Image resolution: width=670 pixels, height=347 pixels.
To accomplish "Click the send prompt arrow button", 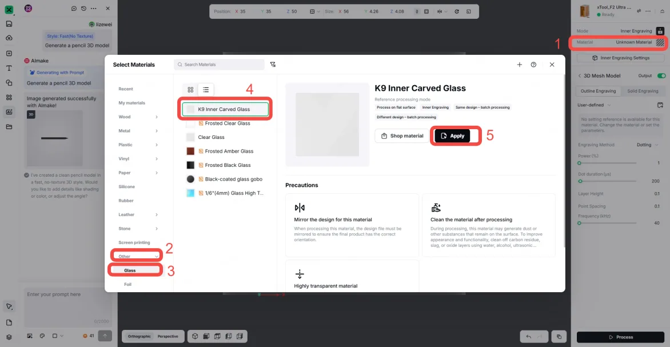I will coord(105,336).
